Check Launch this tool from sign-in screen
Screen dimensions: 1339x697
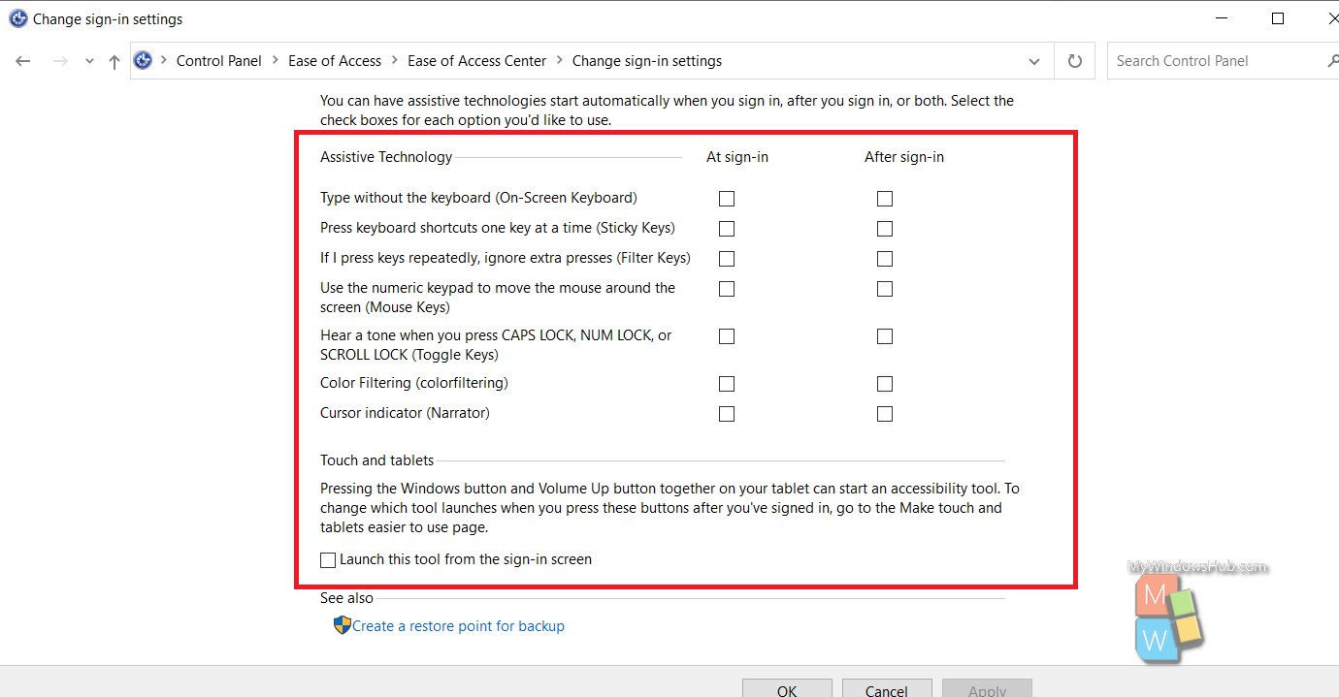(328, 560)
